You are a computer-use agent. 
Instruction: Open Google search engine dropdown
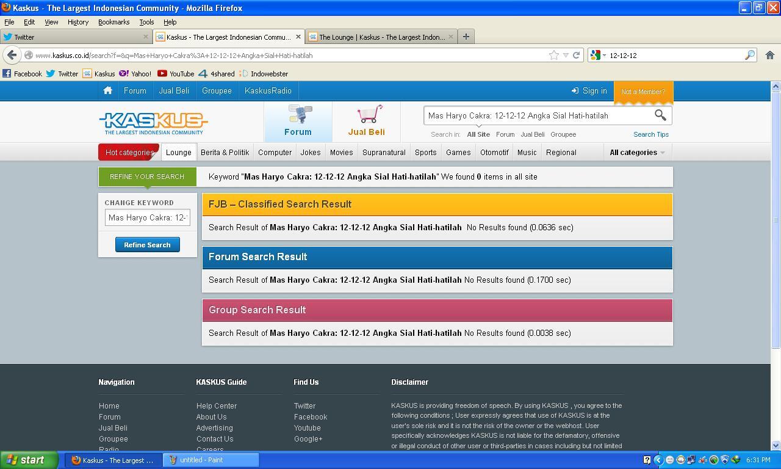click(599, 55)
